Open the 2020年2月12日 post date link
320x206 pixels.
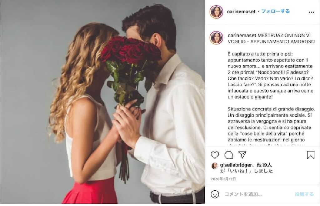click(x=223, y=179)
